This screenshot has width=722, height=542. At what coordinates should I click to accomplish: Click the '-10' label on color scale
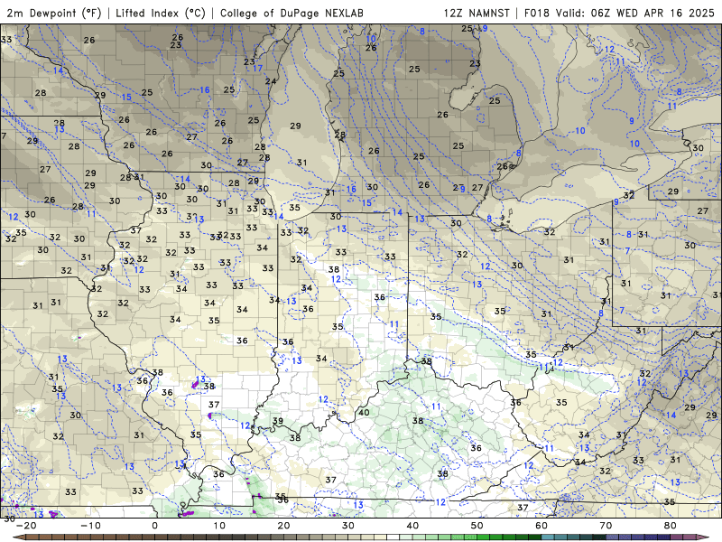tap(90, 526)
